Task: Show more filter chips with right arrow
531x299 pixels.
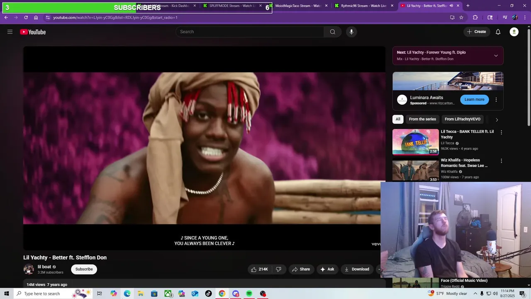Action: pyautogui.click(x=497, y=120)
